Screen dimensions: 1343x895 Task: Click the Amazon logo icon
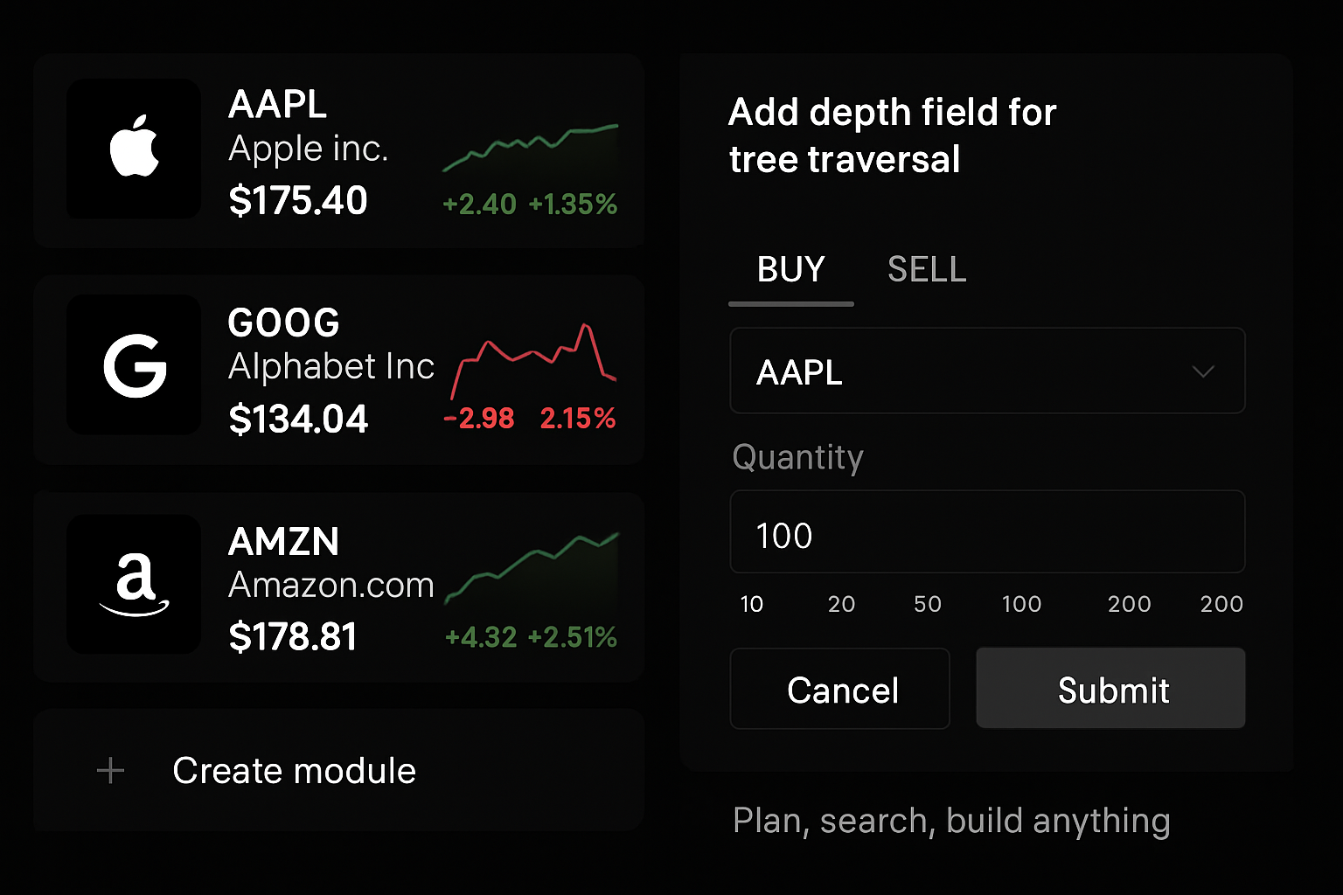[134, 584]
